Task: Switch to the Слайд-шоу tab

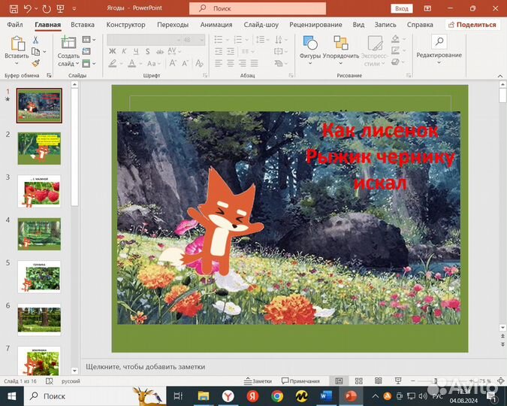Action: click(261, 25)
